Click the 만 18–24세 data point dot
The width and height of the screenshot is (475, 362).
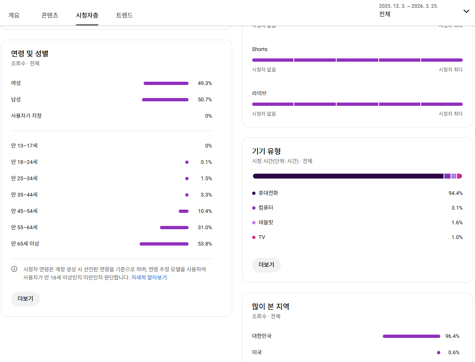pos(187,162)
